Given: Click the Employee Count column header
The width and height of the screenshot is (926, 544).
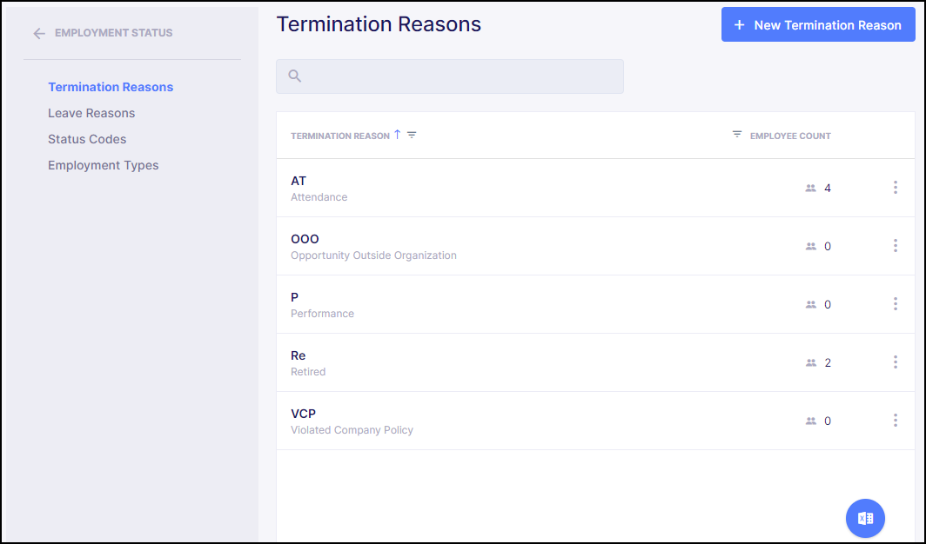Looking at the screenshot, I should pyautogui.click(x=790, y=136).
